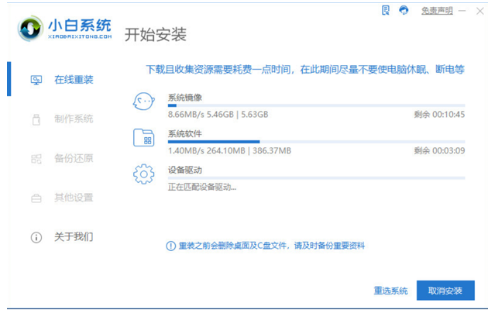Click the 剩余 00:10:45 remaining time
This screenshot has width=488, height=310.
point(439,115)
